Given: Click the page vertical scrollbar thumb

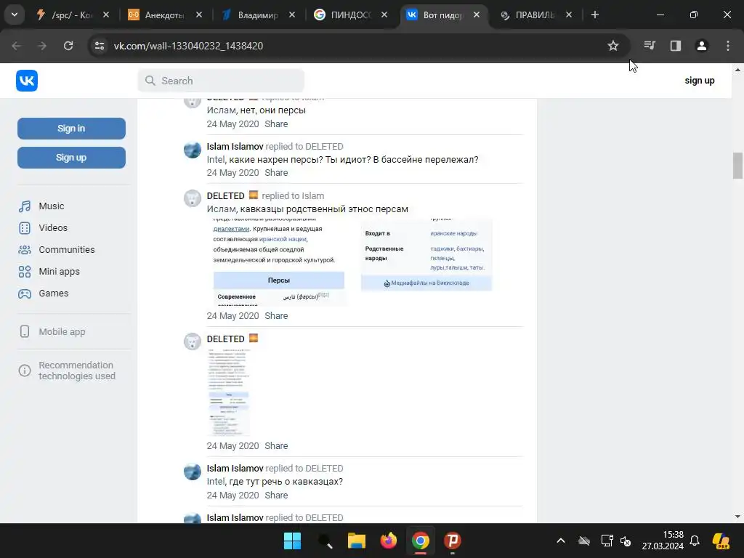Looking at the screenshot, I should (737, 165).
